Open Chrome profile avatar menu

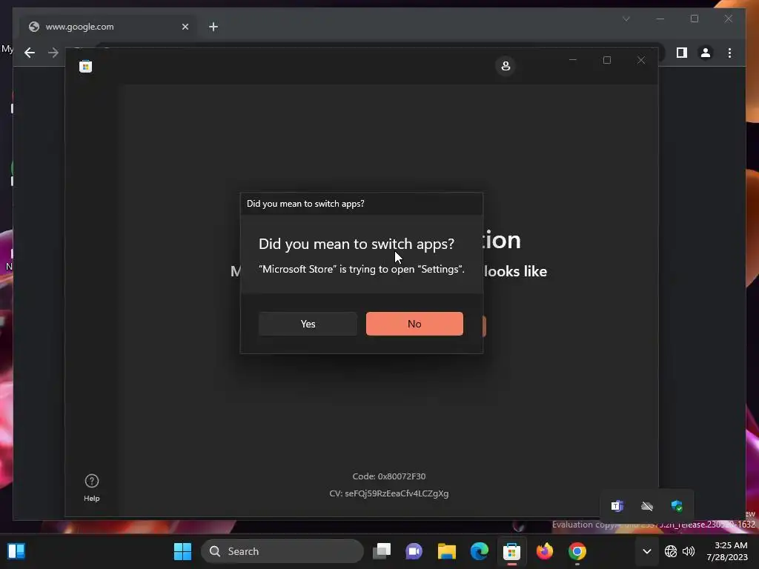(x=706, y=53)
